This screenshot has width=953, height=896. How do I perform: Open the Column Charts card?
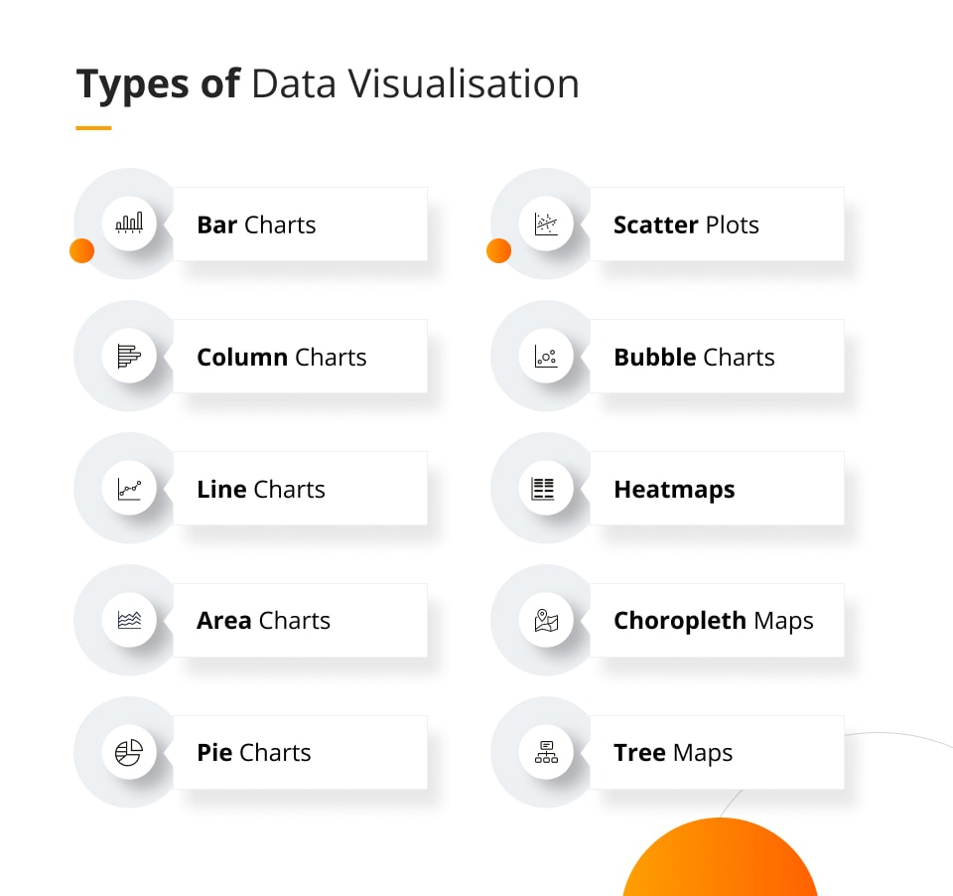pyautogui.click(x=300, y=357)
